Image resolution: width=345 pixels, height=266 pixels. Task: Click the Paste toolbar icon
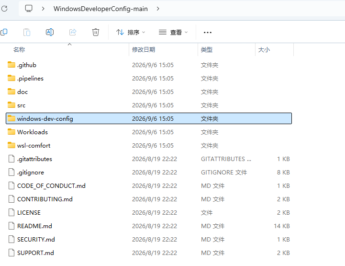(27, 32)
